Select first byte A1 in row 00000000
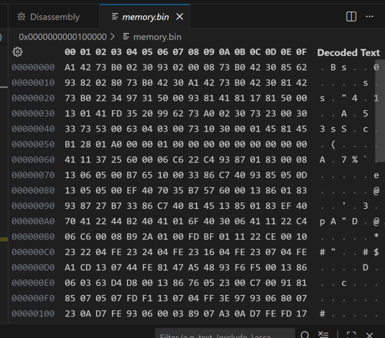This screenshot has width=385, height=338. tap(70, 67)
